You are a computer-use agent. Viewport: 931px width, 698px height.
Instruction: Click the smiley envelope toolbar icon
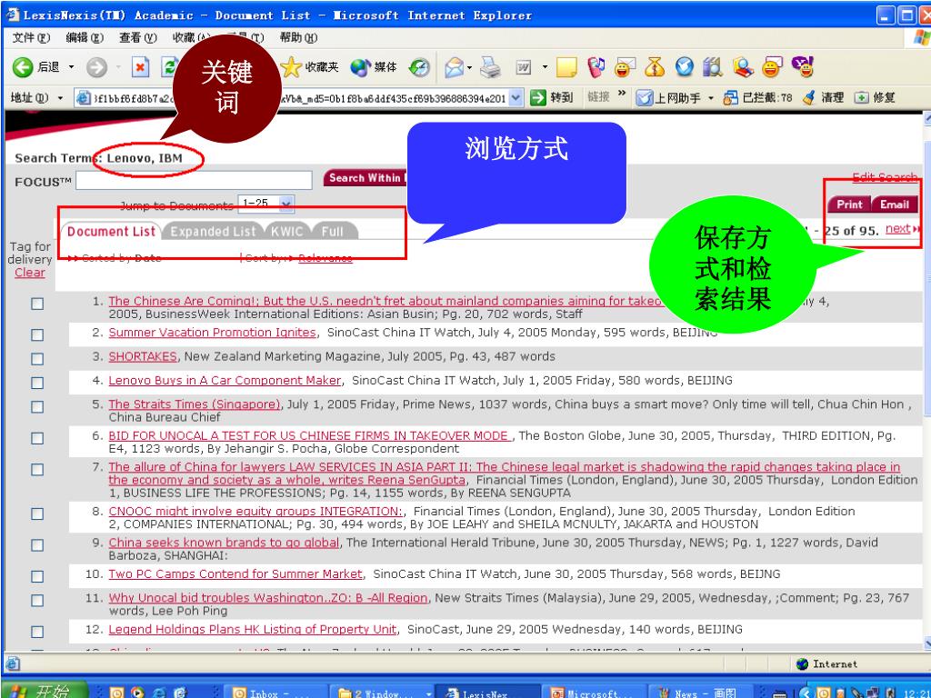(625, 67)
